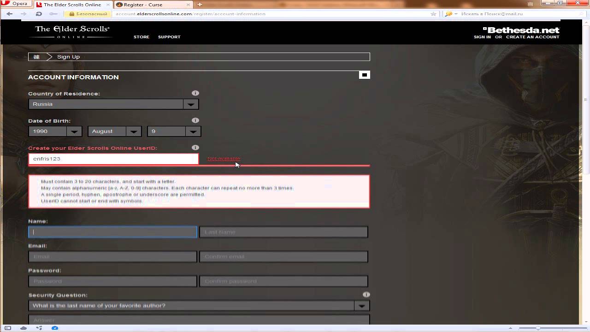The width and height of the screenshot is (590, 332).
Task: Click the key wand password icon
Action: 53,14
